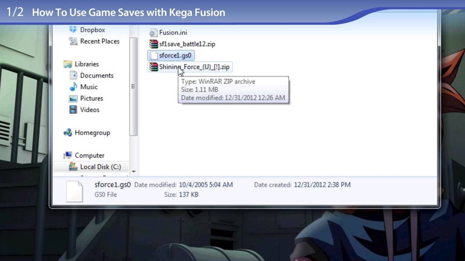Screen dimensions: 465x261
Task: Select Dropbox in the sidebar
Action: 93,30
